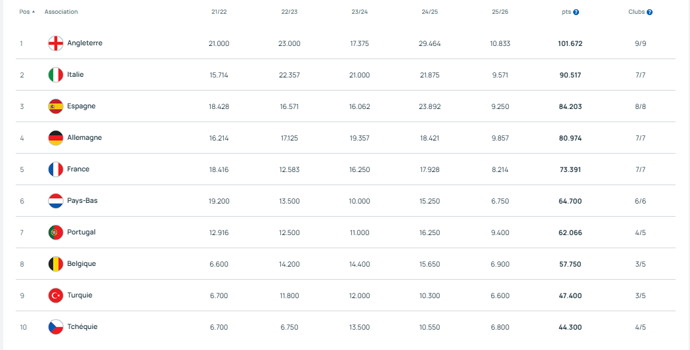Click the Association column header
Image resolution: width=690 pixels, height=350 pixels.
click(61, 12)
